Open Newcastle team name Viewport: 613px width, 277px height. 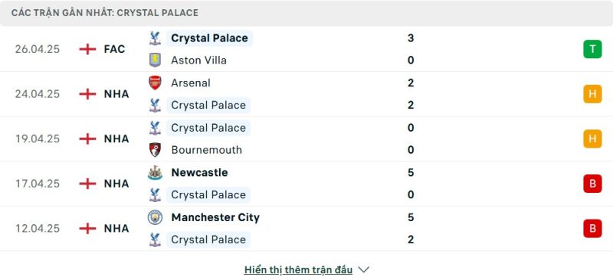[199, 172]
